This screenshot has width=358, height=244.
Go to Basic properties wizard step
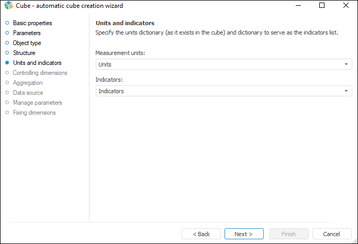[x=32, y=23]
